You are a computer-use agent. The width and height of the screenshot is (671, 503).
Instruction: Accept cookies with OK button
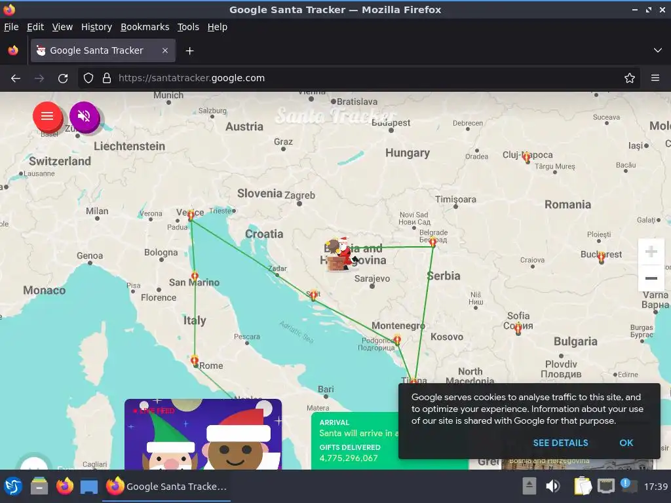pos(626,443)
